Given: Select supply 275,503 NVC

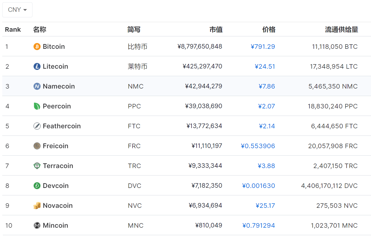Looking at the screenshot, I should (337, 206).
